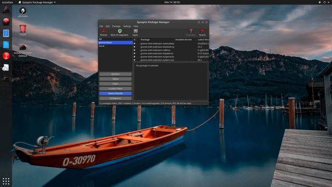The image size is (332, 187).
Task: Toggle status box for gnome-shell-extension-bluetooth row
Action: point(134,47)
